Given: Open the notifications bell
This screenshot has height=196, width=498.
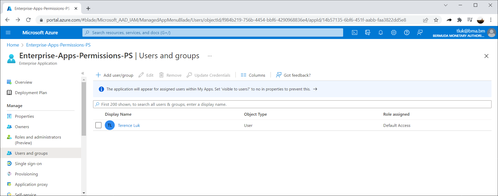Looking at the screenshot, I should (381, 32).
